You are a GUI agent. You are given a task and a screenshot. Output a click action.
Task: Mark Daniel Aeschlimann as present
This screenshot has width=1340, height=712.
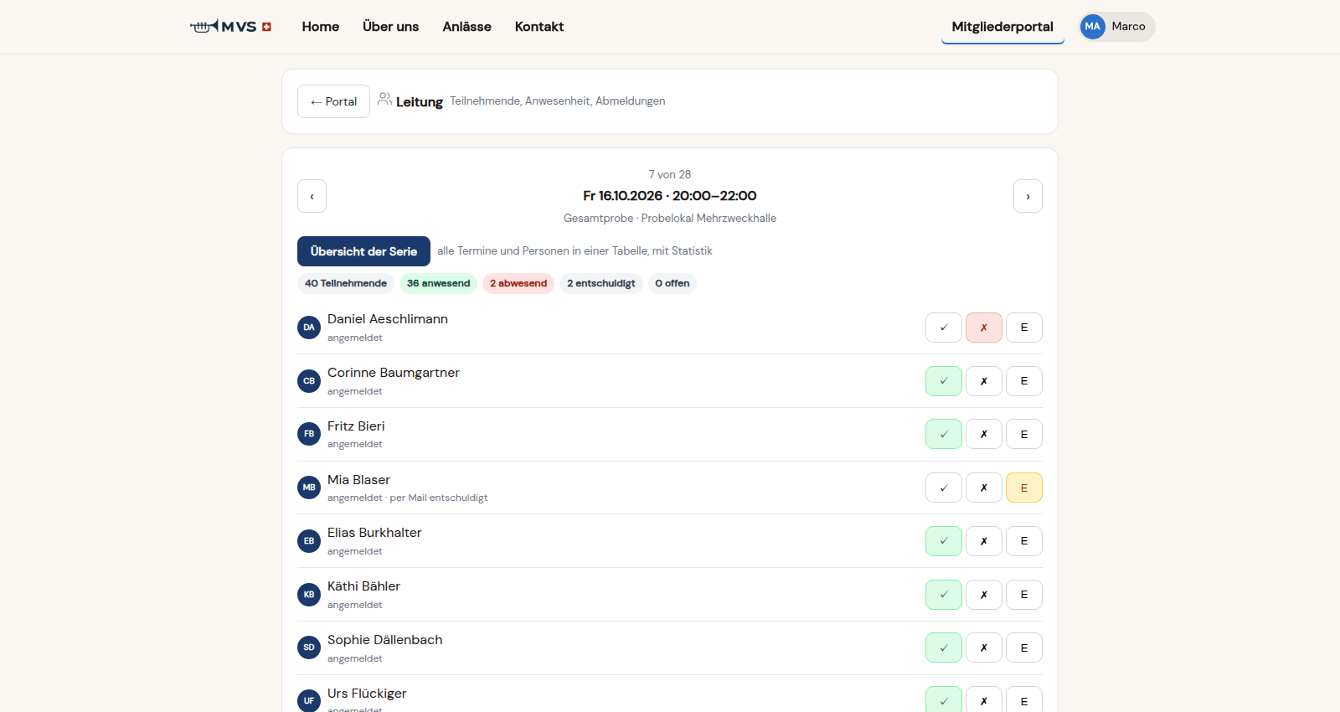pyautogui.click(x=944, y=328)
